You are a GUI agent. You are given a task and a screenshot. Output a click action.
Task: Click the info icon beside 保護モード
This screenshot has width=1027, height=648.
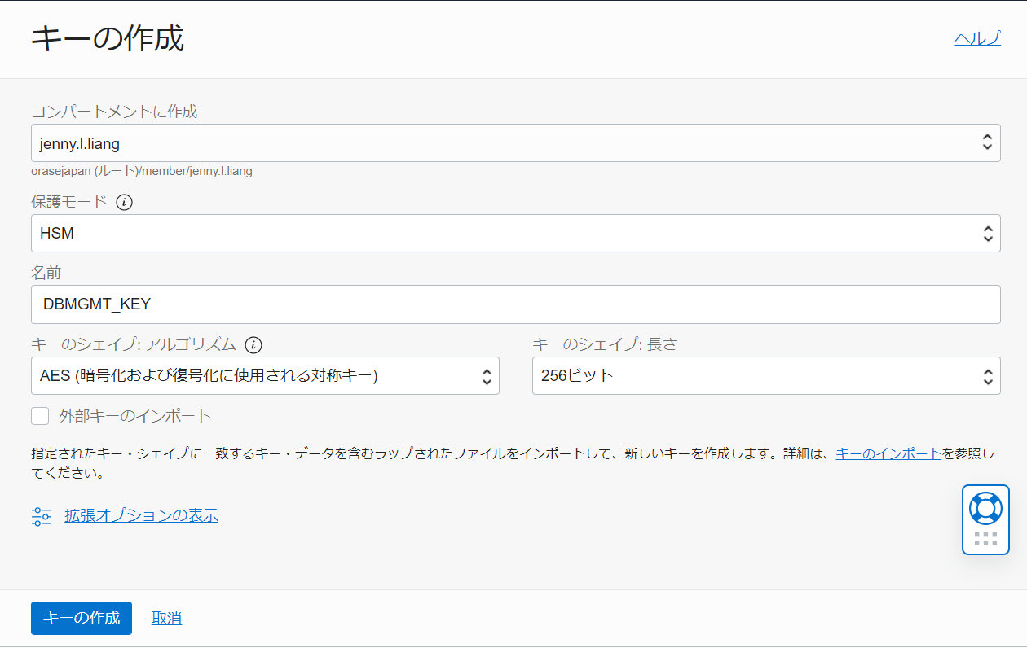124,202
